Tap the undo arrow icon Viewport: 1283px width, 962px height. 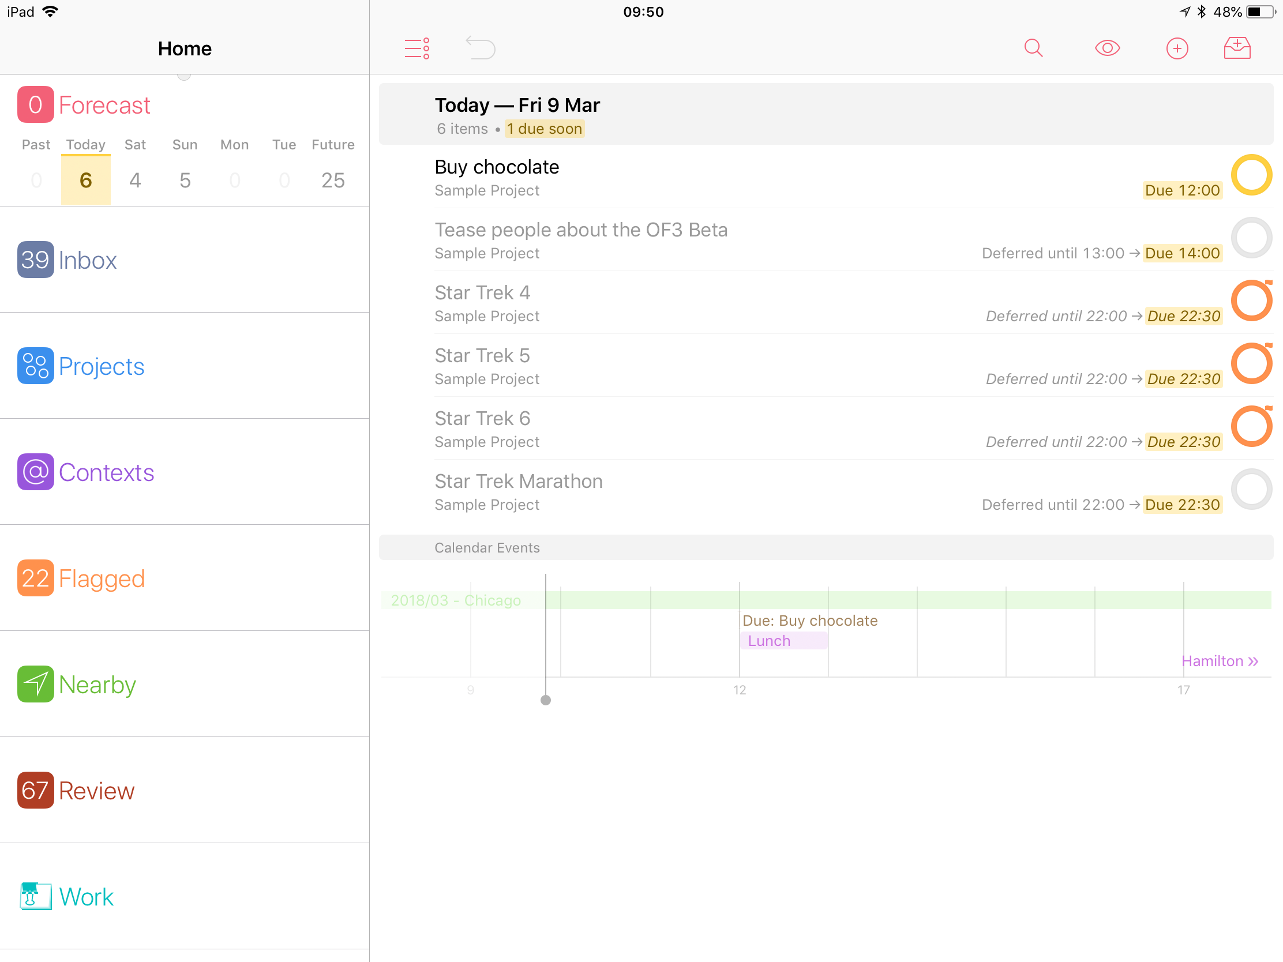[x=480, y=48]
